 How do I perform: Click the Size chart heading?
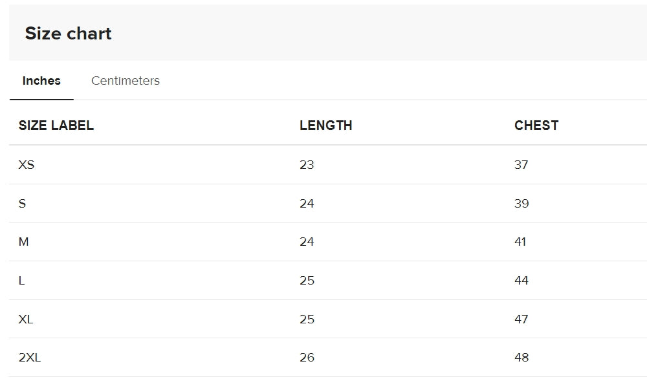point(68,33)
